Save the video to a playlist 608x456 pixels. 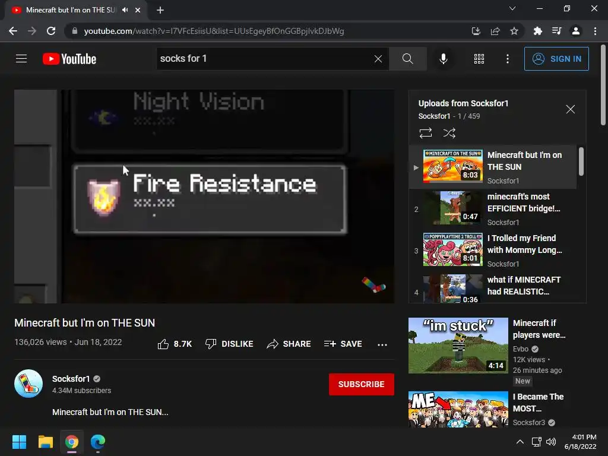click(343, 344)
